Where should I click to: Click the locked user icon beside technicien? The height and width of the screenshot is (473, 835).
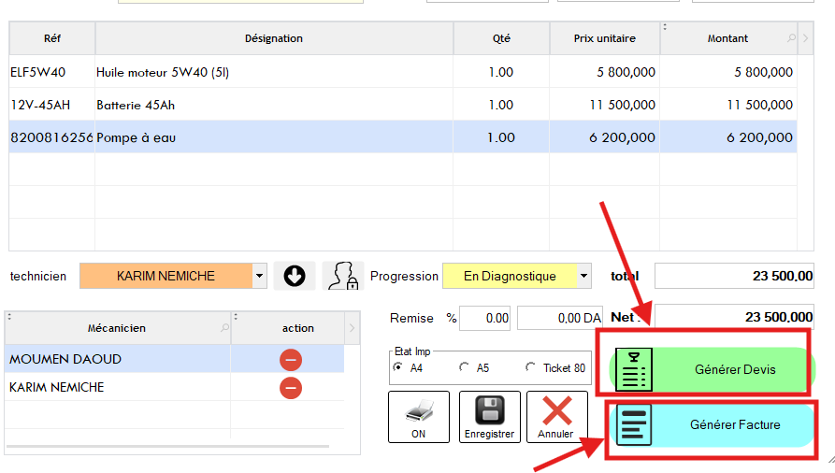(342, 276)
